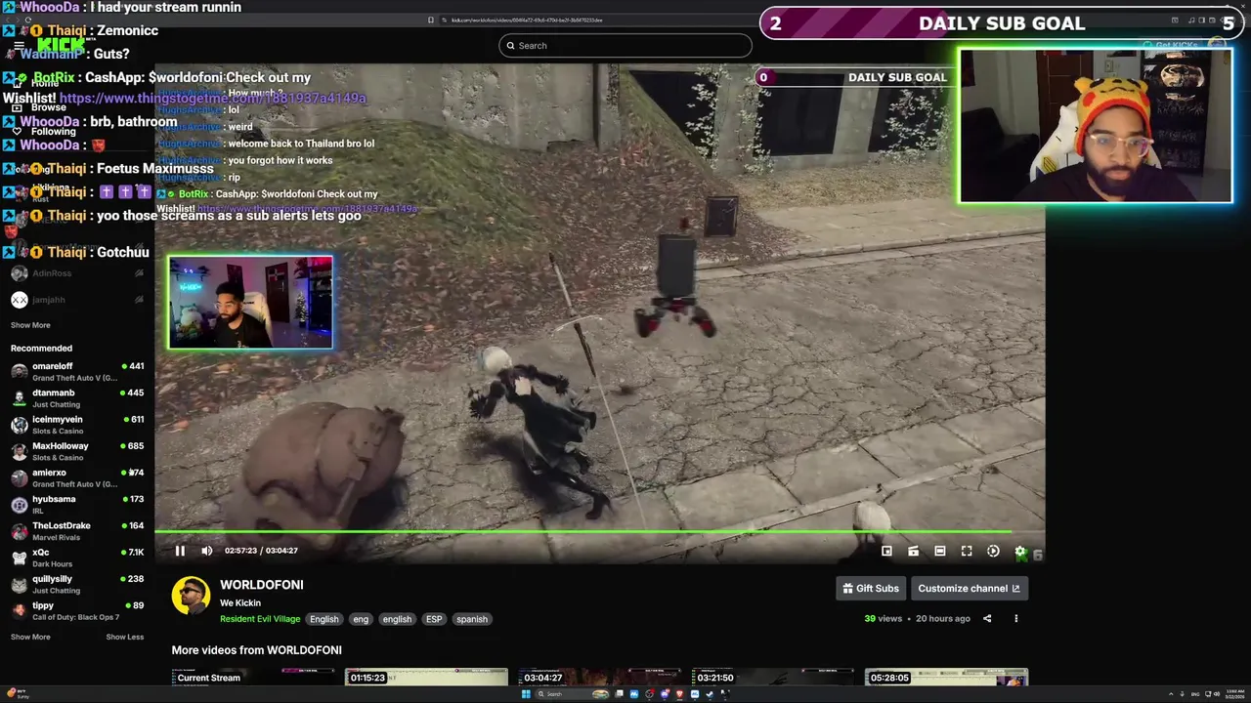Enter fullscreen video mode
Screen dimensions: 1251x703
pyautogui.click(x=967, y=551)
